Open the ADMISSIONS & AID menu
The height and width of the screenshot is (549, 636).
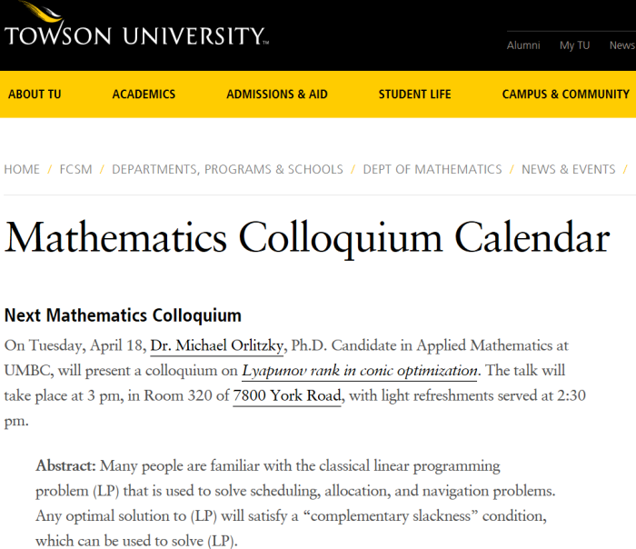[x=276, y=95]
